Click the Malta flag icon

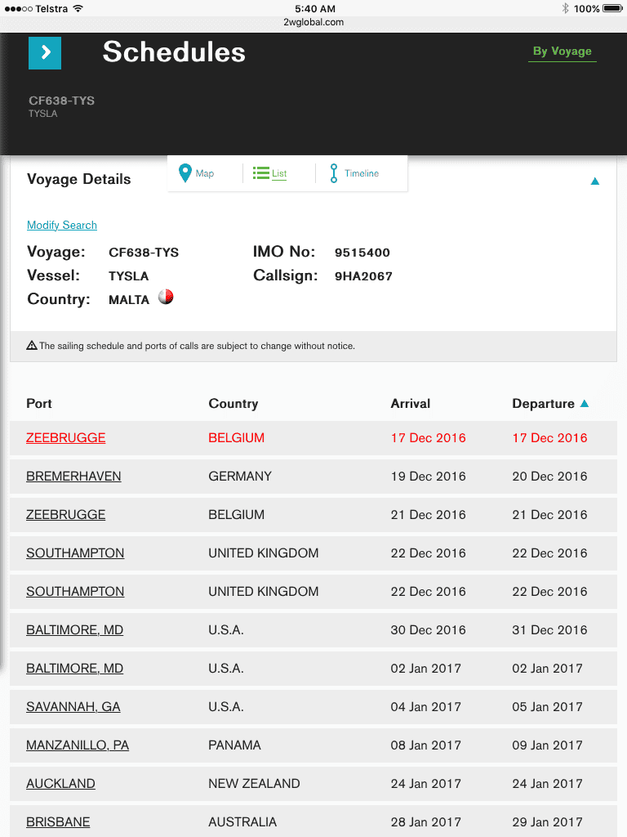(x=166, y=297)
